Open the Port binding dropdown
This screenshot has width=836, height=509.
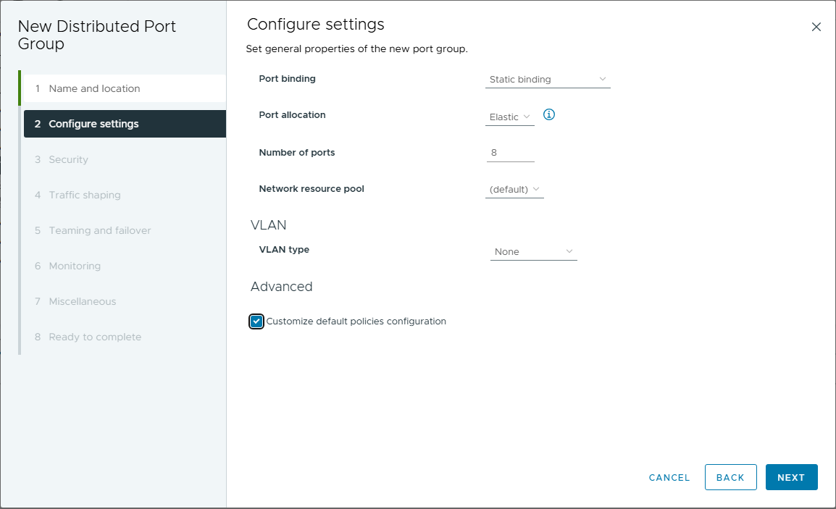click(x=548, y=80)
